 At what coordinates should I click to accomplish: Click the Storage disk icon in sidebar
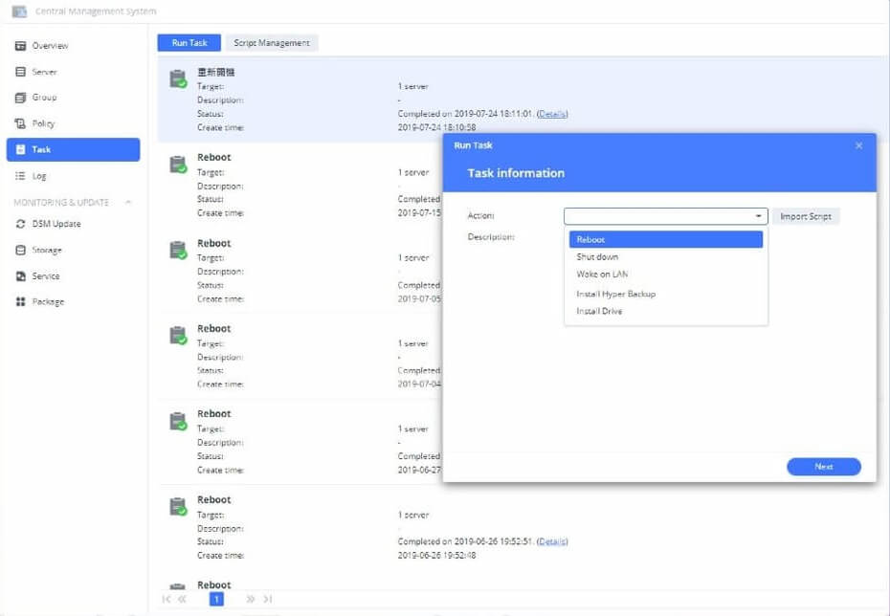20,250
